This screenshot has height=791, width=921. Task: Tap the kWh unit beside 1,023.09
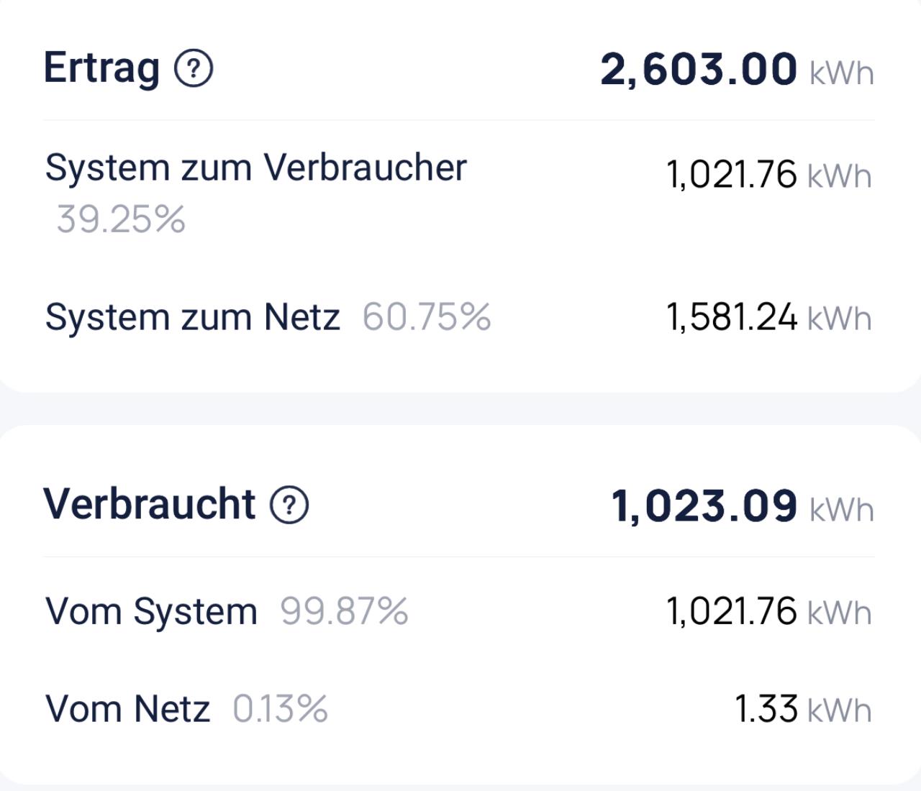(841, 509)
